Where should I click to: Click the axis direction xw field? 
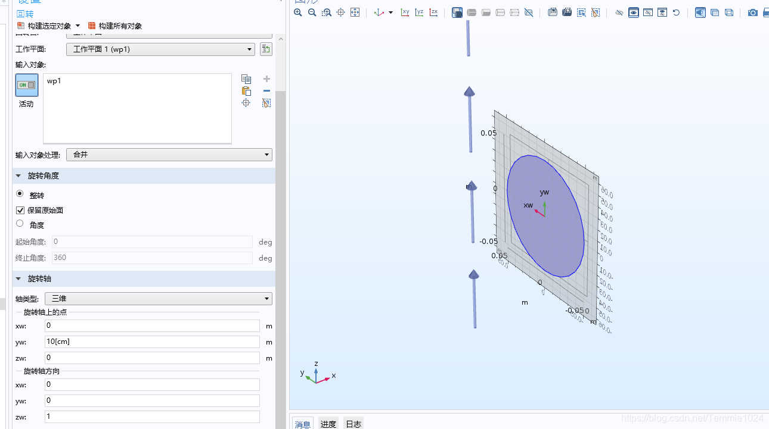[x=152, y=384]
